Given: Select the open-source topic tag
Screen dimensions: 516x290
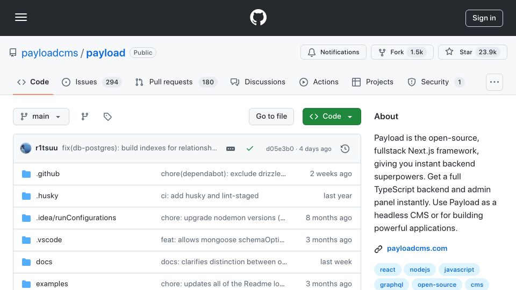Looking at the screenshot, I should [437, 285].
